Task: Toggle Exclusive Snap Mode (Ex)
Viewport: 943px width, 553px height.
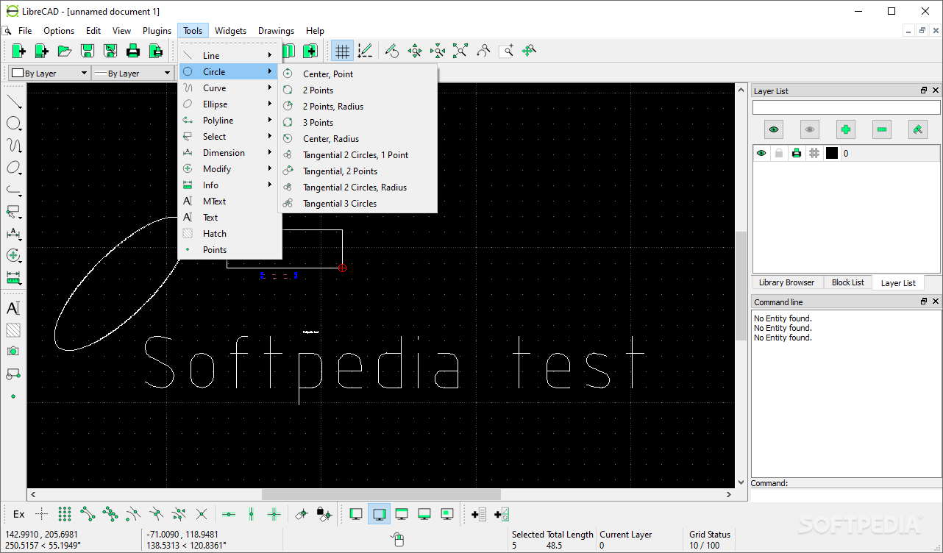Action: pyautogui.click(x=19, y=514)
